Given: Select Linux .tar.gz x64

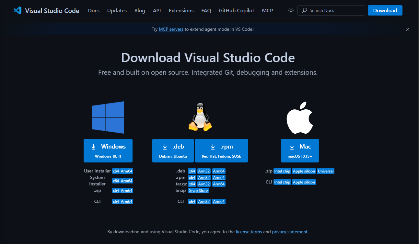Looking at the screenshot, I should [192, 184].
